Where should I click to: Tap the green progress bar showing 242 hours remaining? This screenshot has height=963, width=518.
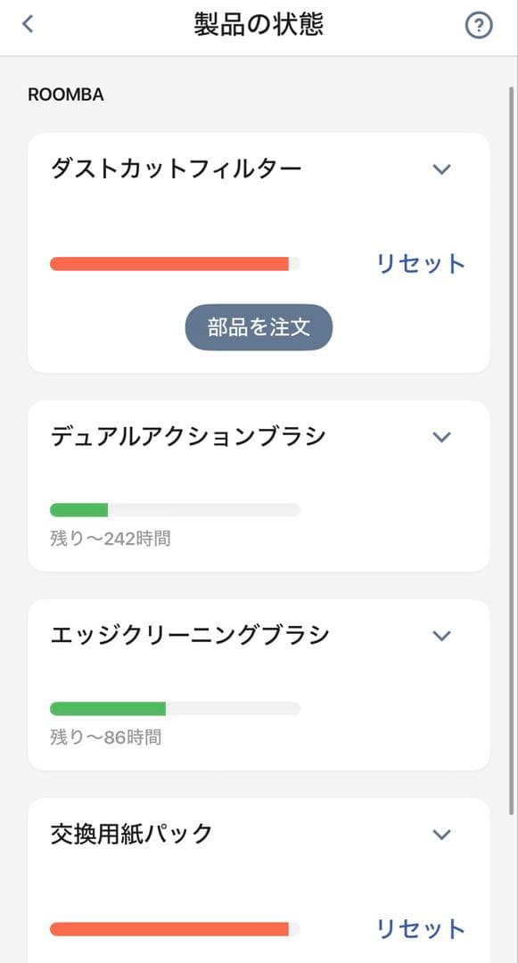(x=174, y=510)
